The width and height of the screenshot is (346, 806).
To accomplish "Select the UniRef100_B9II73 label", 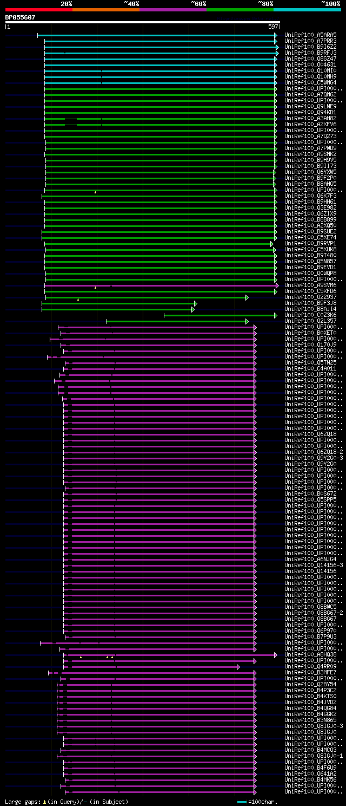I will 310,166.
